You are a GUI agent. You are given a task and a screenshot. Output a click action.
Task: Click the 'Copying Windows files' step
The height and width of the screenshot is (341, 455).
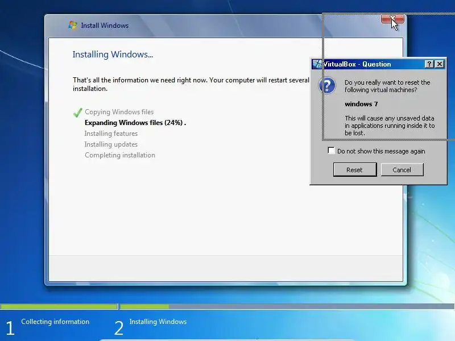(x=119, y=112)
